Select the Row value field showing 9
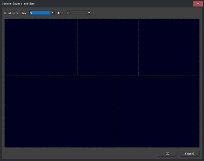Image resolution: width=204 pixels, height=161 pixels. [40, 13]
